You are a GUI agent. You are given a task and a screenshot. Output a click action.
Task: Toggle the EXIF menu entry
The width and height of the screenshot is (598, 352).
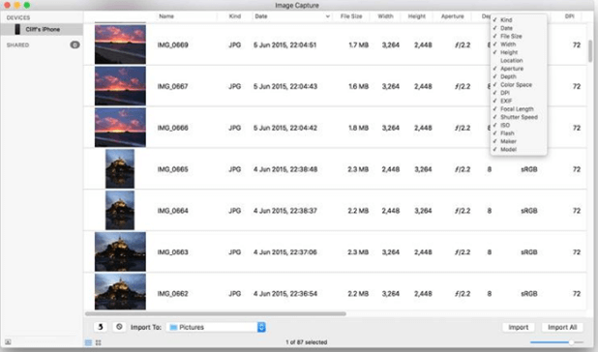coord(519,101)
